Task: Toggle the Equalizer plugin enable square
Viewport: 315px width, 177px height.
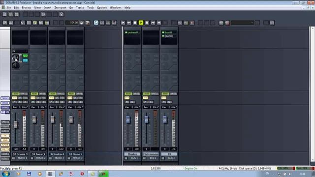Action: click(163, 36)
